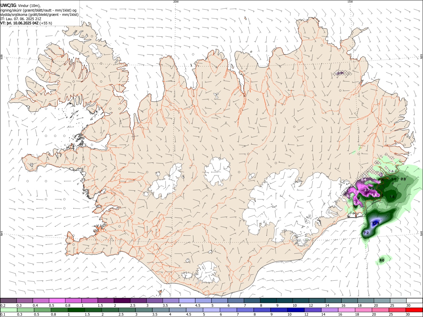Click the white '1.8' snow value
The image size is (423, 317).
pyautogui.click(x=374, y=195)
